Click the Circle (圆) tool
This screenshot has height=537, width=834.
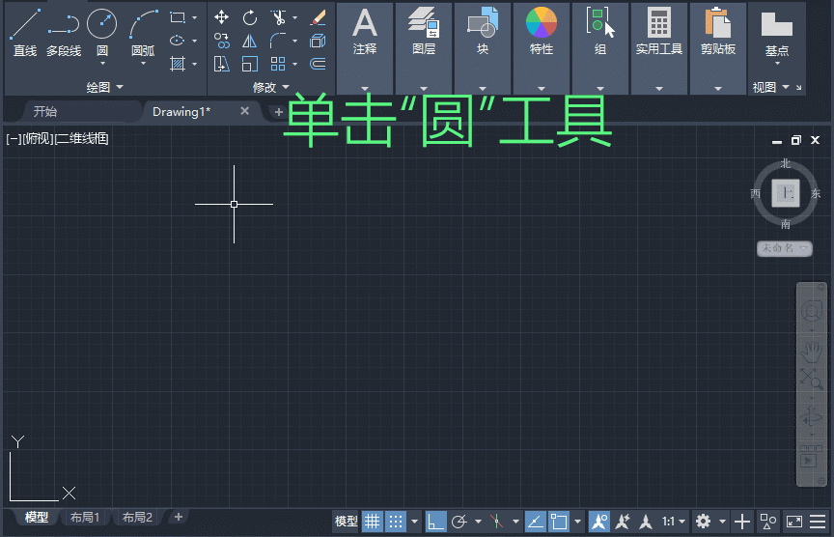point(102,24)
